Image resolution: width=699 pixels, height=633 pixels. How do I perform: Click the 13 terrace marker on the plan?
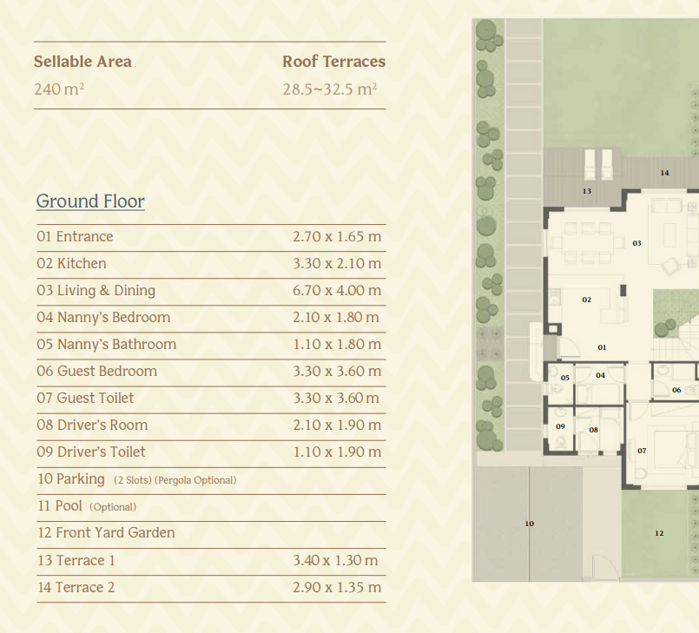pyautogui.click(x=587, y=191)
